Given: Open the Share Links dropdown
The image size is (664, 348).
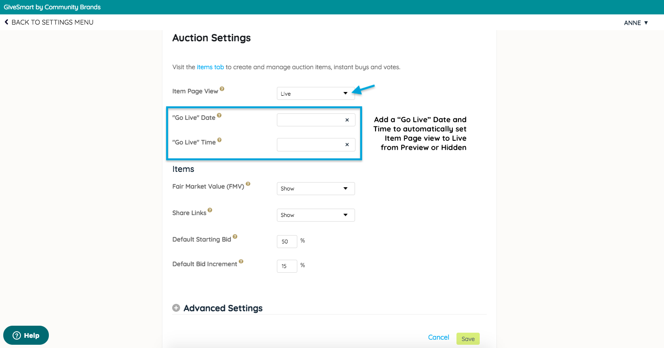Looking at the screenshot, I should click(315, 215).
